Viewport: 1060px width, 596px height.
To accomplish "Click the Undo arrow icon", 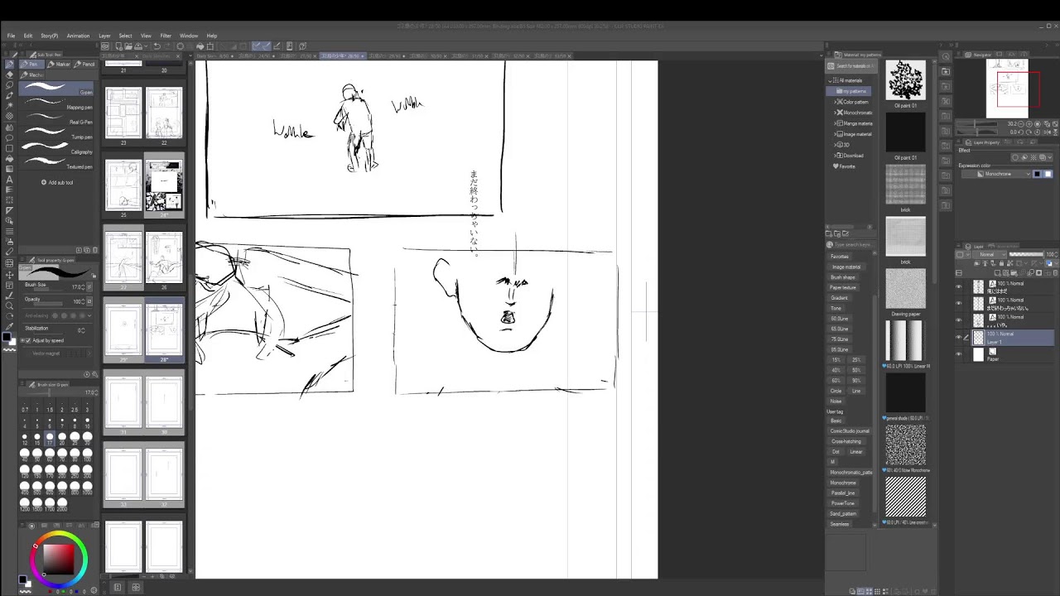I will click(x=157, y=46).
